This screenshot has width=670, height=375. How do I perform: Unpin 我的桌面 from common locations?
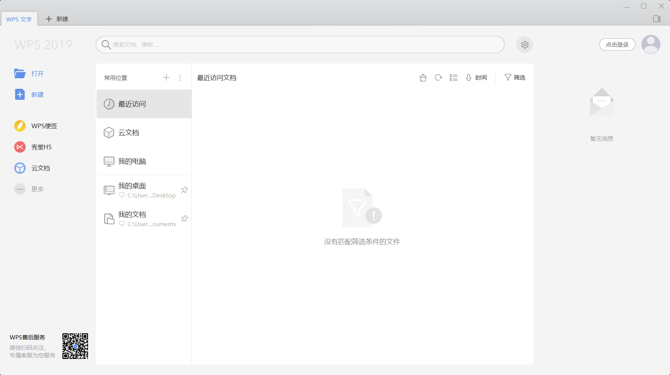(x=184, y=190)
